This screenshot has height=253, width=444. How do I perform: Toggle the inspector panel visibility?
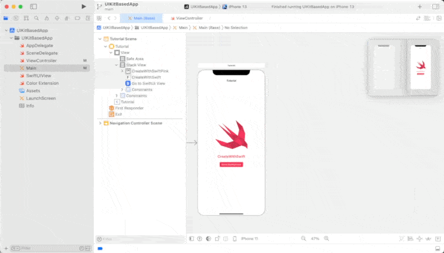[435, 7]
